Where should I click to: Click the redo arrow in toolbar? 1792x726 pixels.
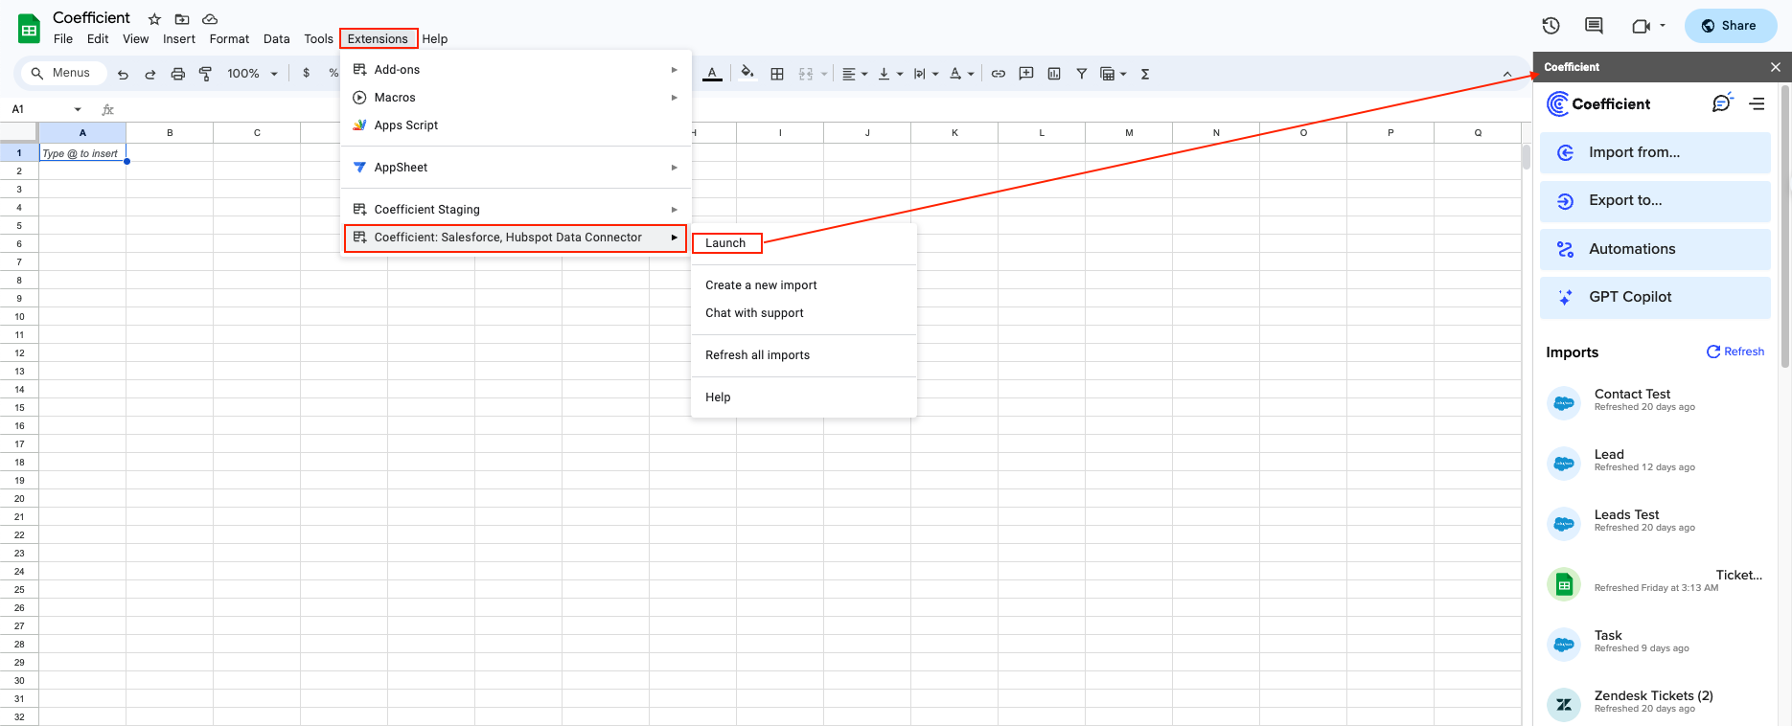click(x=150, y=74)
